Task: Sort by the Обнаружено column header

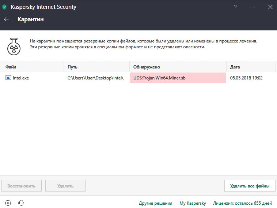Action: (178, 67)
